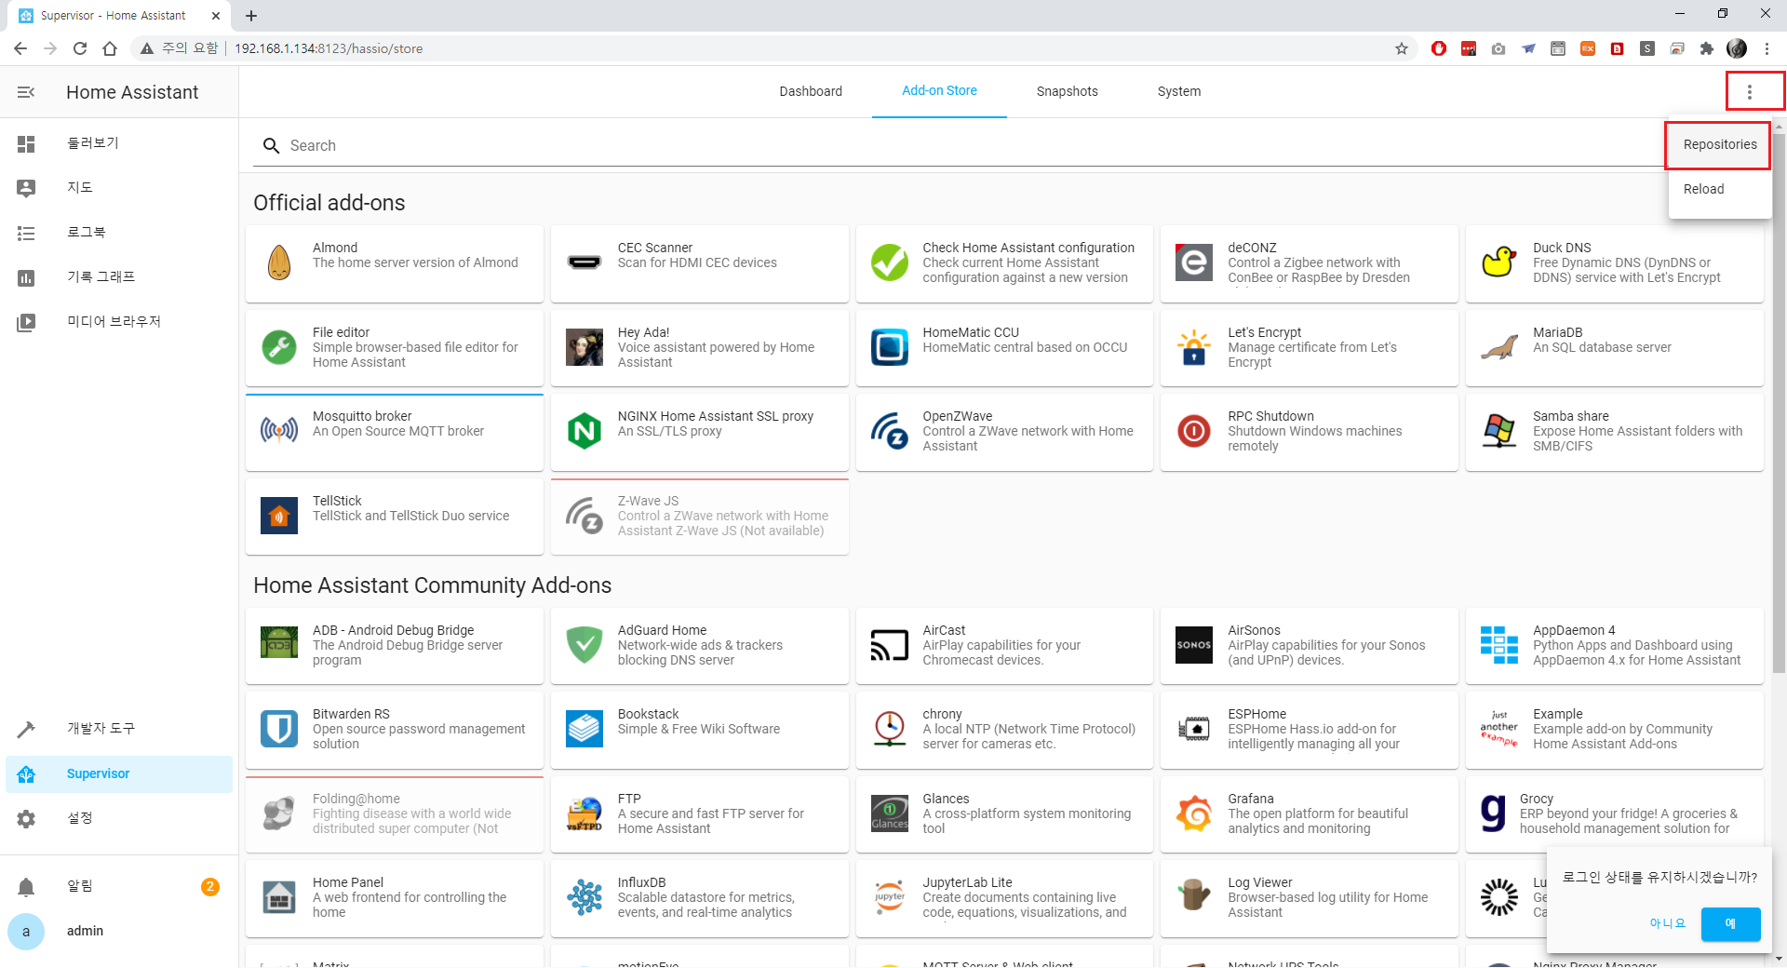
Task: Click the Let's Encrypt icon
Action: click(1194, 347)
